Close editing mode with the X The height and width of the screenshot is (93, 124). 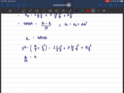[x=116, y=5]
